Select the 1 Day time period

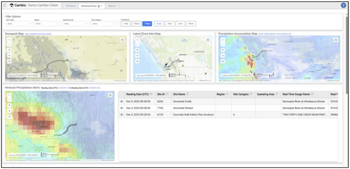click(x=126, y=24)
